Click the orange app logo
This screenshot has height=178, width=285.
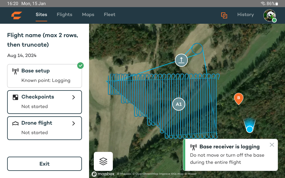pyautogui.click(x=16, y=15)
